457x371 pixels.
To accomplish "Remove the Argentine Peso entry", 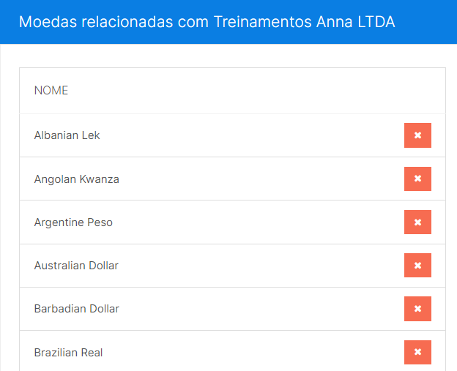I will 417,222.
